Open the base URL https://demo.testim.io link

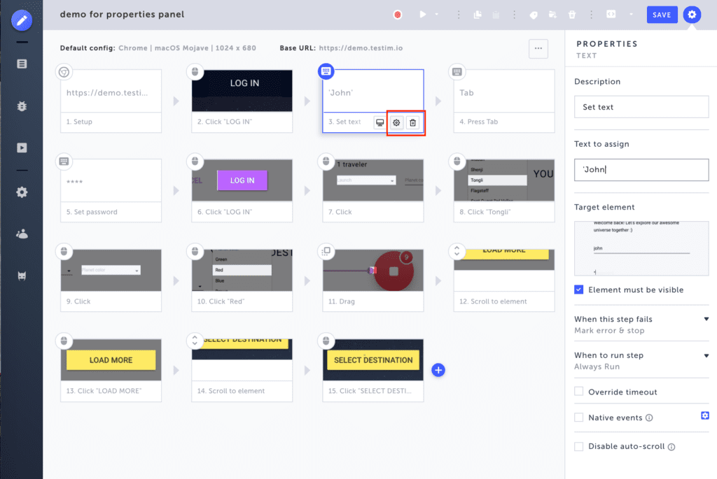click(361, 48)
